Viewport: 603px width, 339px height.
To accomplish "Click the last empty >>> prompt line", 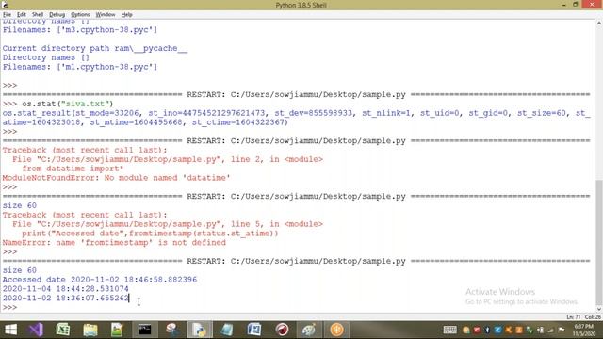I will pyautogui.click(x=9, y=307).
